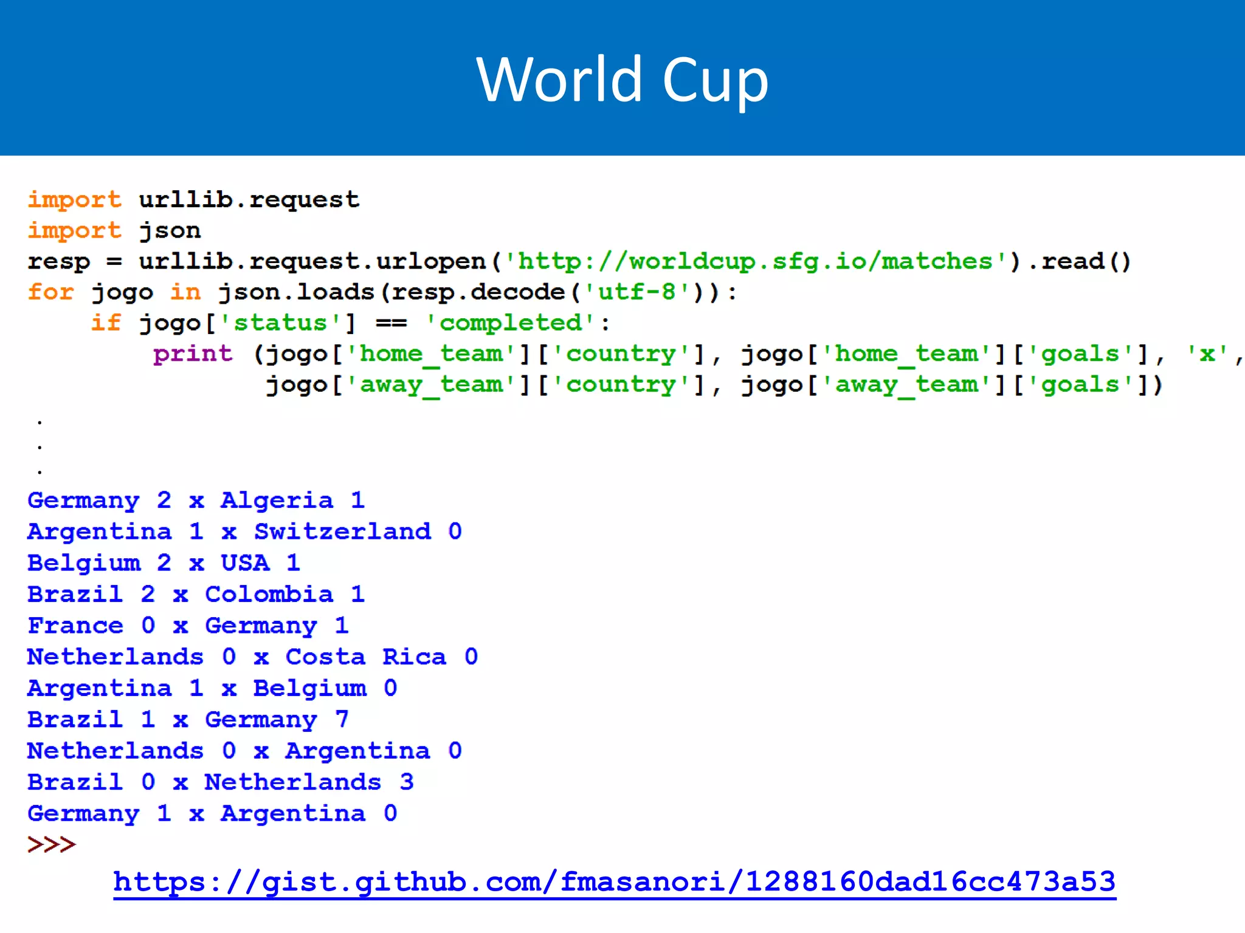1245x933 pixels.
Task: Click the 'Brazil 0 x Netherlands 3' line
Action: tap(220, 782)
